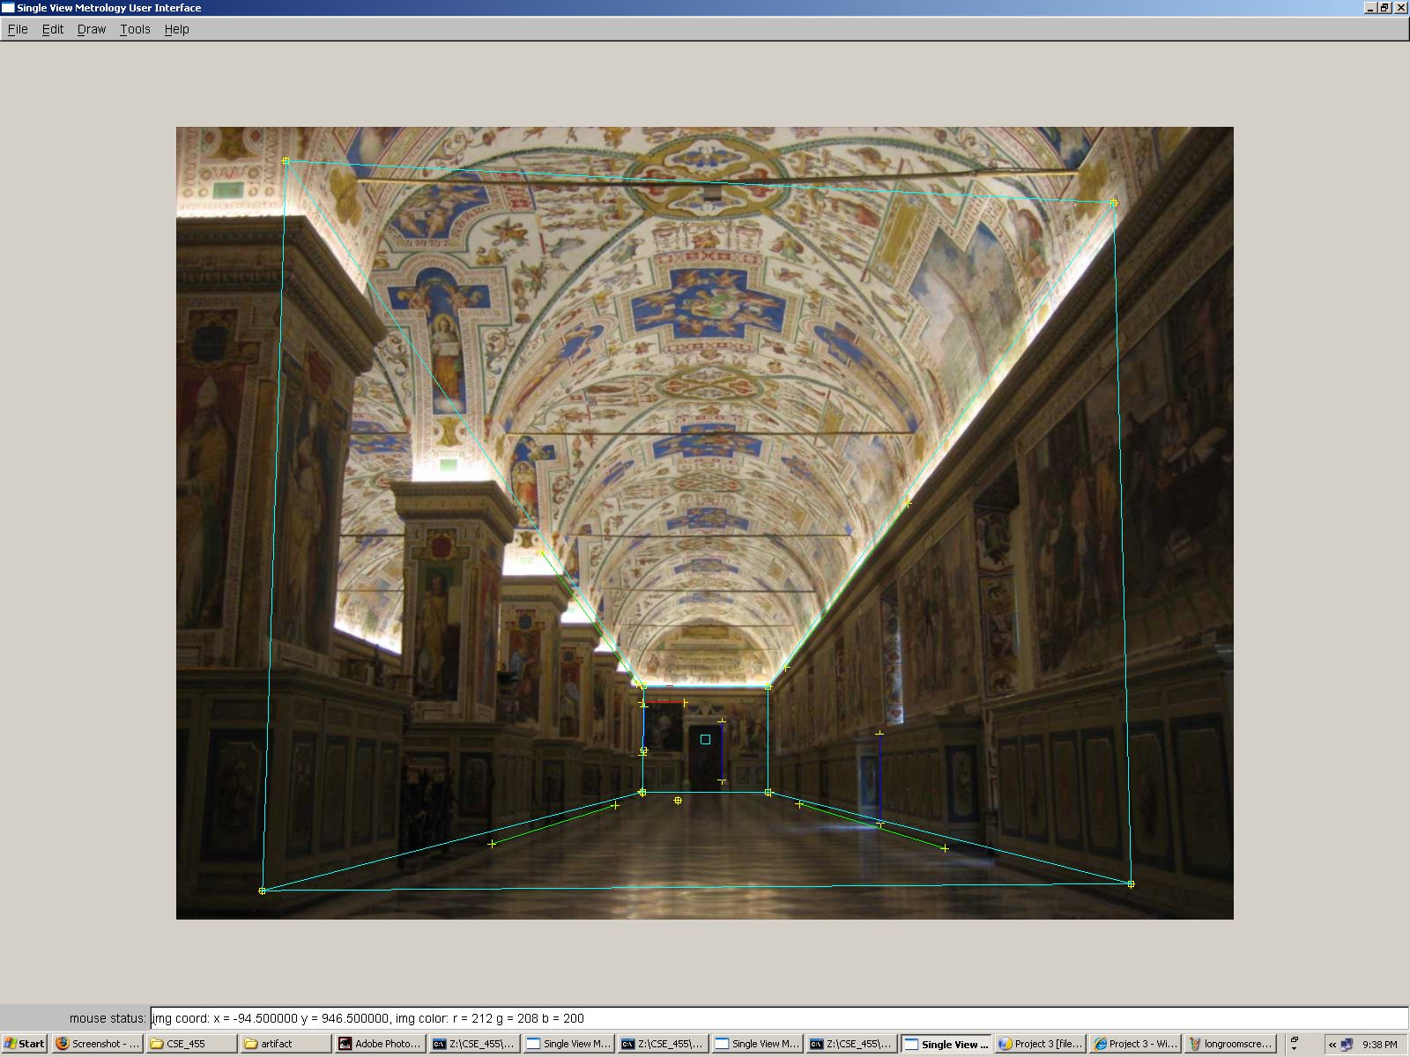Open the artifact folder taskbar button
This screenshot has height=1057, width=1410.
tap(286, 1044)
